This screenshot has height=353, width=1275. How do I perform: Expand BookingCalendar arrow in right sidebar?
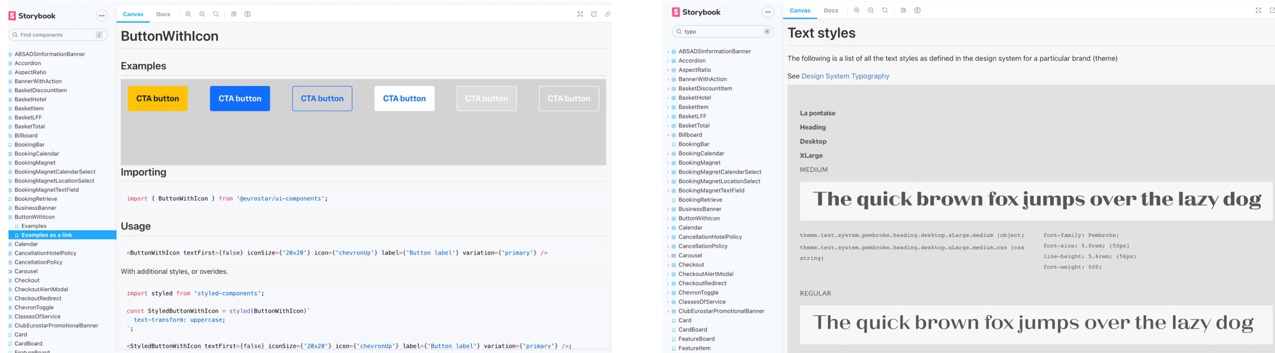(668, 154)
